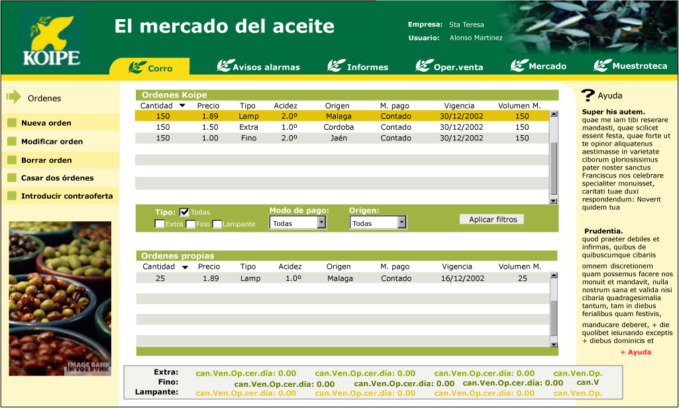The image size is (679, 408).
Task: Click the company name Sta Teresa
Action: 466,25
